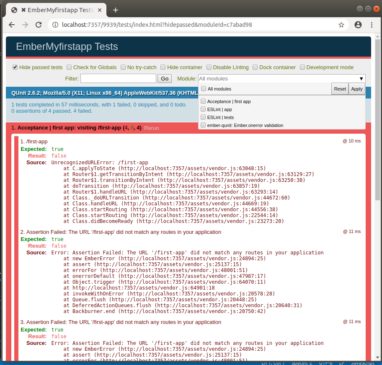Click 'at Router$1.getTransitionByIntent' stack line

pyautogui.click(x=189, y=174)
